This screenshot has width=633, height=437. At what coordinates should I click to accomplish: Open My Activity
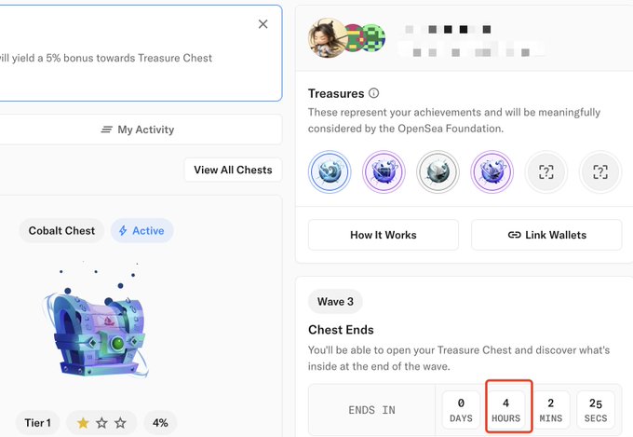[138, 130]
